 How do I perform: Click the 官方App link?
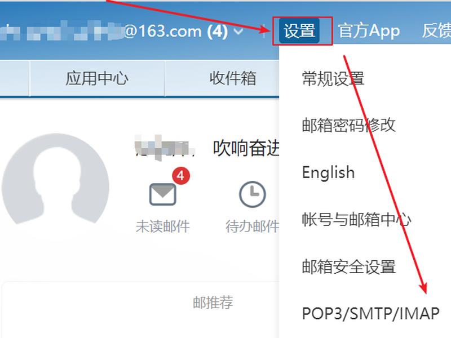pyautogui.click(x=369, y=31)
